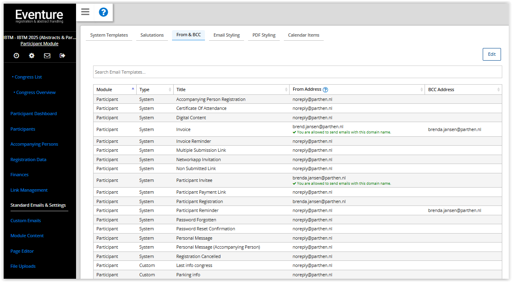The height and width of the screenshot is (282, 512).
Task: Click the envelope mail icon in sidebar
Action: click(x=47, y=56)
